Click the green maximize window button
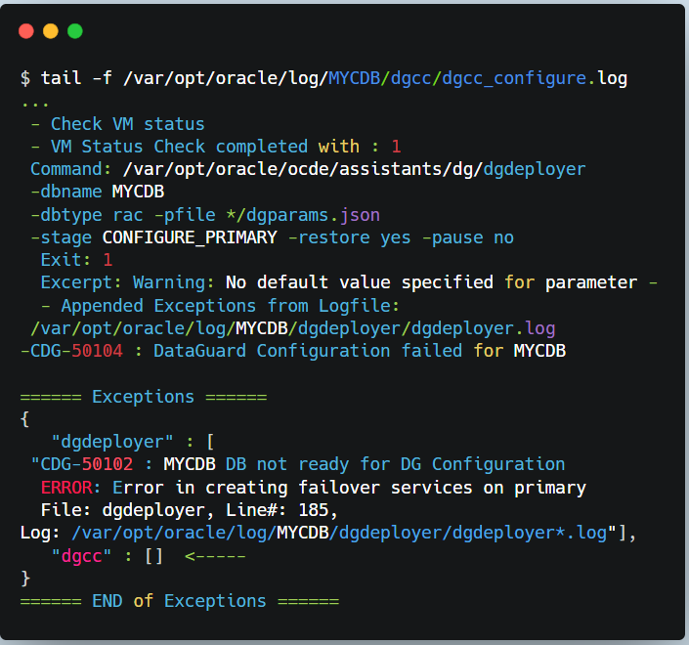689x645 pixels. pos(74,31)
